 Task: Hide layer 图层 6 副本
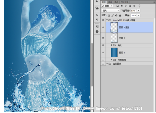[x=103, y=27]
